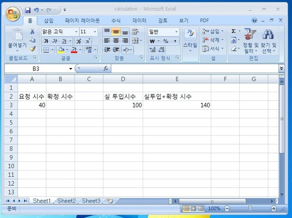
Task: Decrease the cell indent
Action: pyautogui.click(x=107, y=50)
